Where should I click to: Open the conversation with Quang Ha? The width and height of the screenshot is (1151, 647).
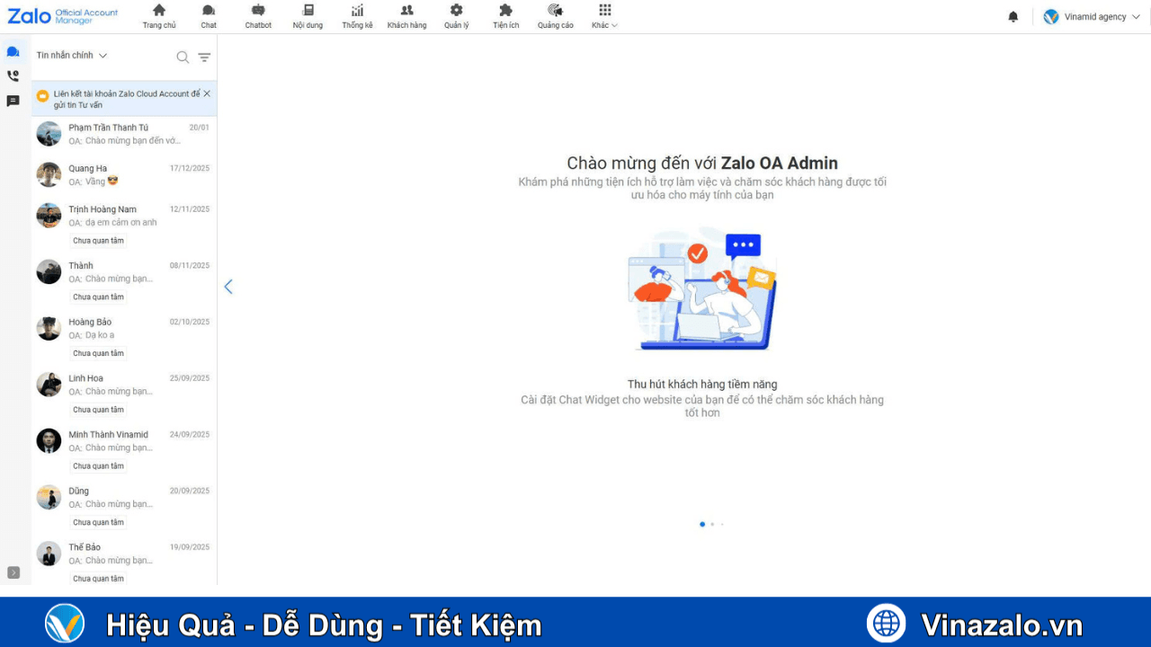[123, 173]
